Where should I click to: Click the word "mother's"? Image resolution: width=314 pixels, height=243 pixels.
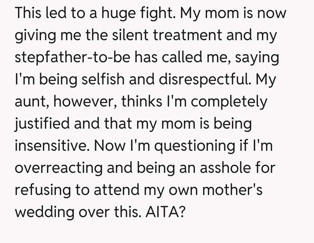(x=232, y=190)
